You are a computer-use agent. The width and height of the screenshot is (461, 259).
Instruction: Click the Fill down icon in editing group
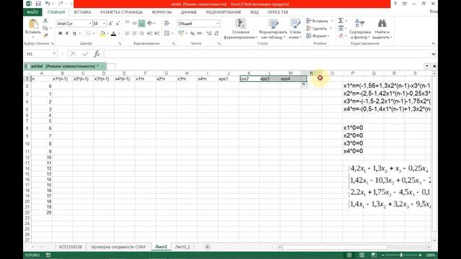click(341, 29)
